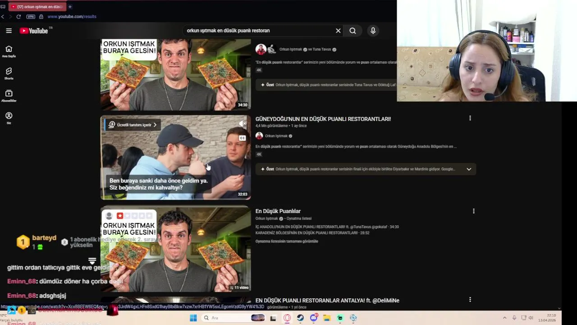Image resolution: width=577 pixels, height=325 pixels.
Task: Go forward with the browser forward arrow
Action: coord(10,17)
